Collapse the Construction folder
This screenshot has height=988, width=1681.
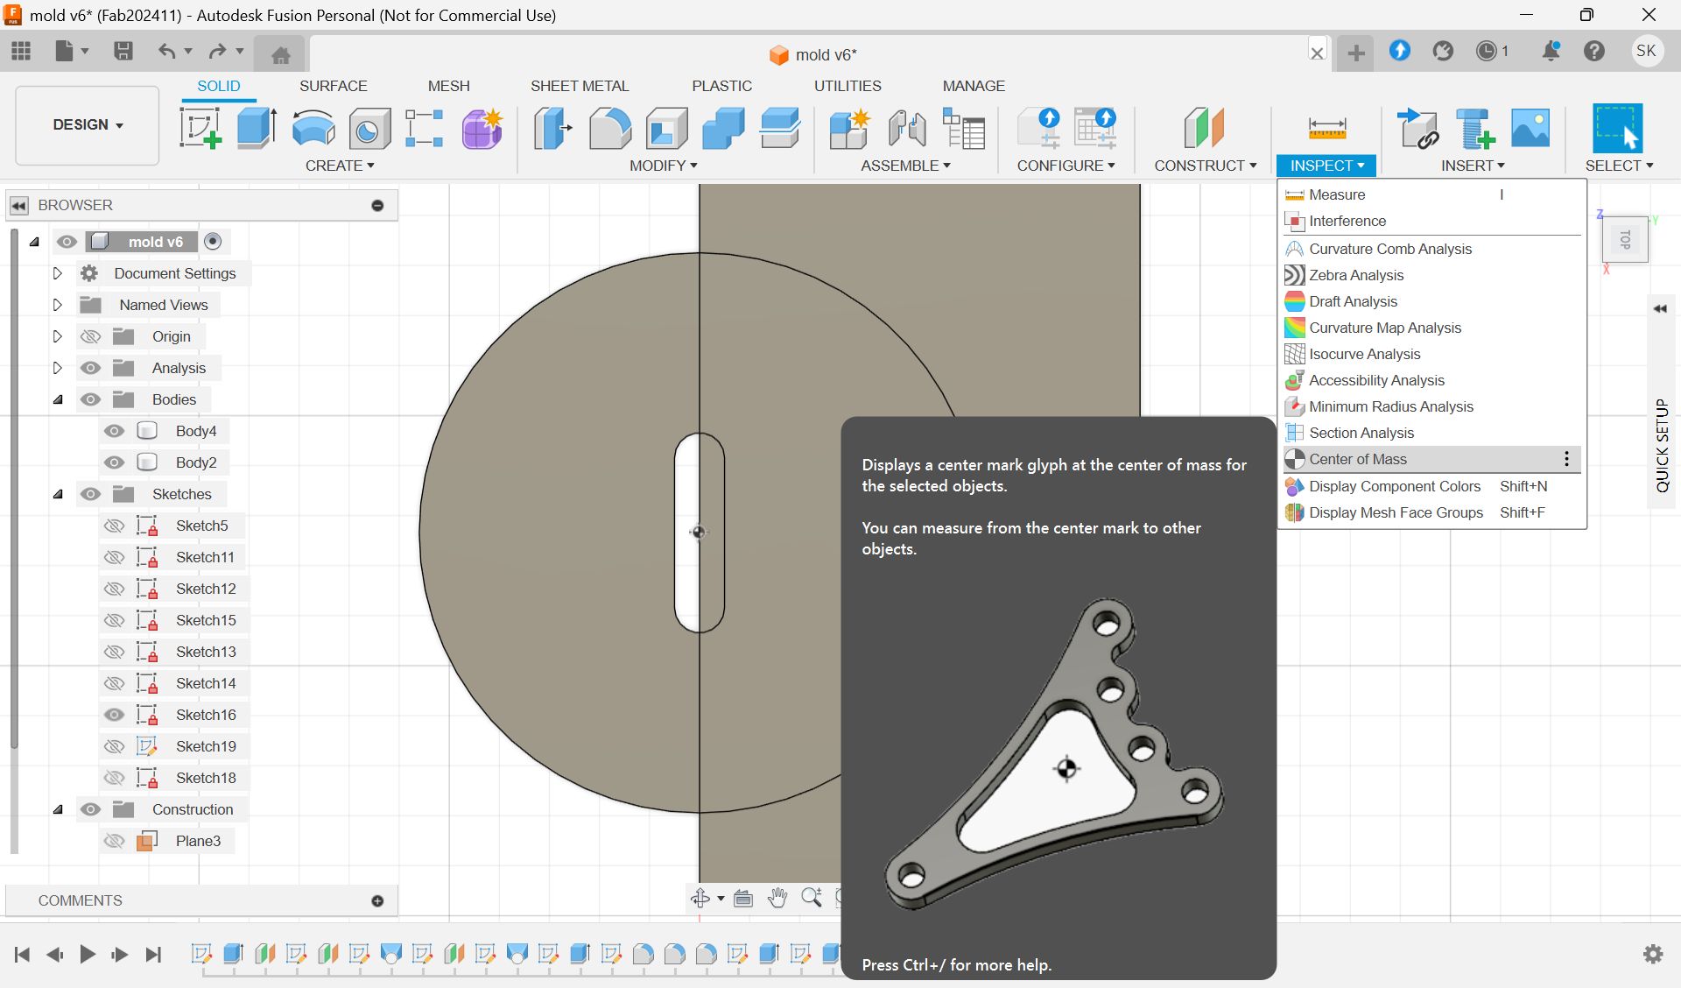[58, 809]
